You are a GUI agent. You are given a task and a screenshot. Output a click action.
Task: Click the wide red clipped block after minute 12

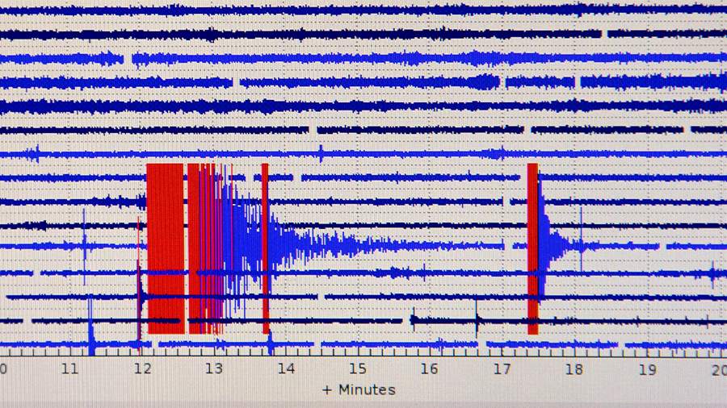coord(165,248)
